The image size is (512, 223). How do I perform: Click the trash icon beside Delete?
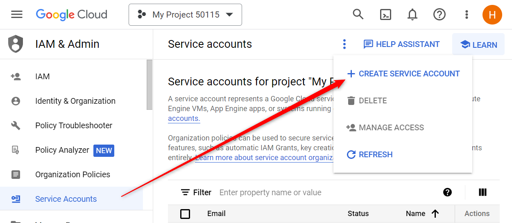tap(351, 100)
